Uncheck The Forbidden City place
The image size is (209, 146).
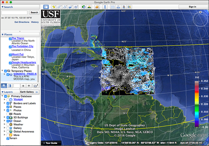click(10, 47)
